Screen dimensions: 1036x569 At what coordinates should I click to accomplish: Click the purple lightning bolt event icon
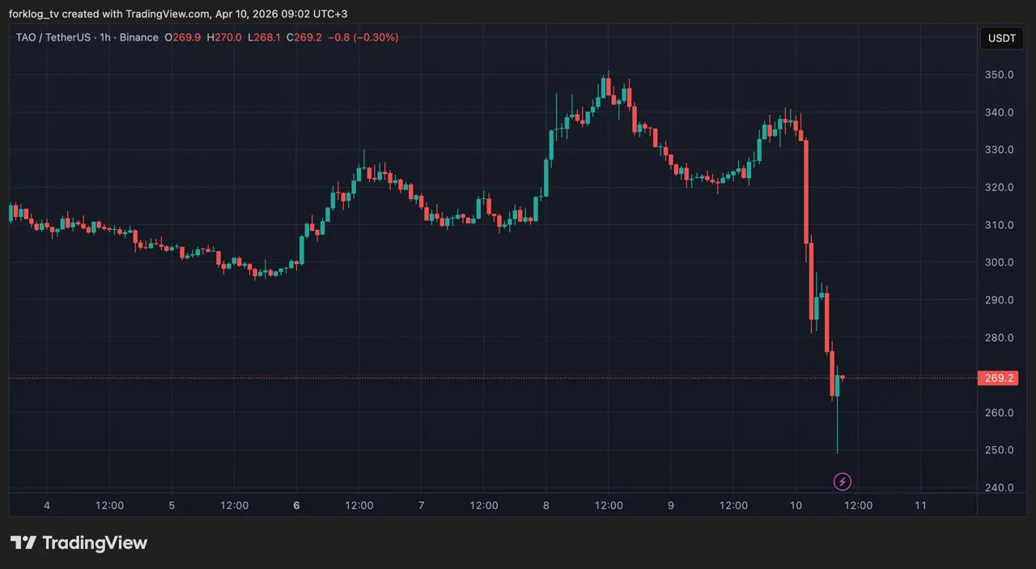(842, 482)
